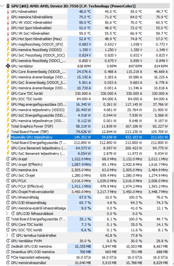Select the GPU Core Bemeneti teljesítmény row
Screen dimensions: 174x266
(88, 148)
